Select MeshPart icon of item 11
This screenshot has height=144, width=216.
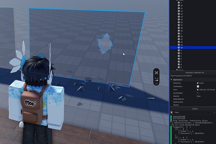[x=179, y=8]
